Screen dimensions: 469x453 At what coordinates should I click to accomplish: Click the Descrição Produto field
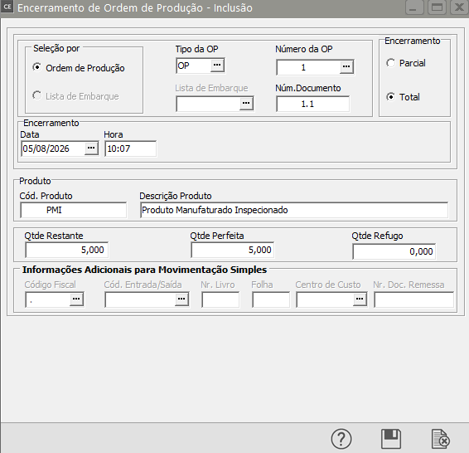coord(294,210)
